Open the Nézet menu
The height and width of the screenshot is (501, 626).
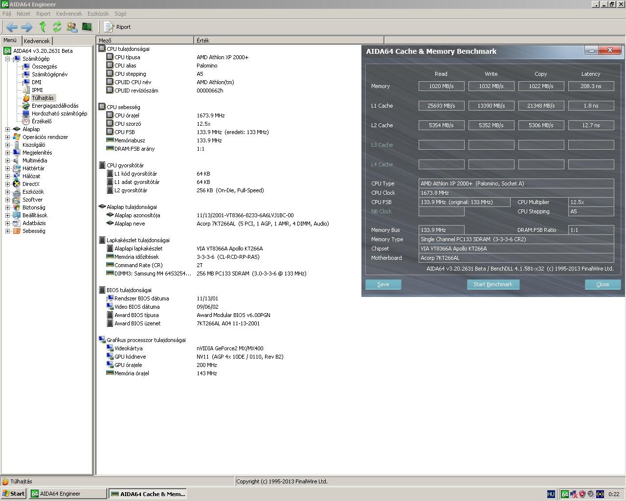23,14
